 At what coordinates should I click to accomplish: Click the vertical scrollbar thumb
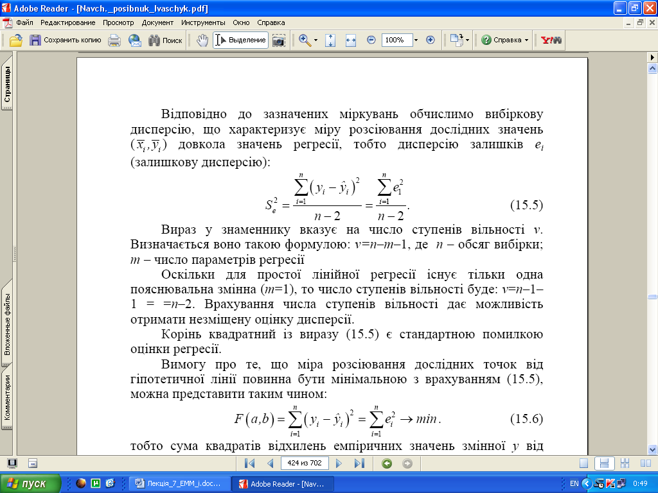653,297
